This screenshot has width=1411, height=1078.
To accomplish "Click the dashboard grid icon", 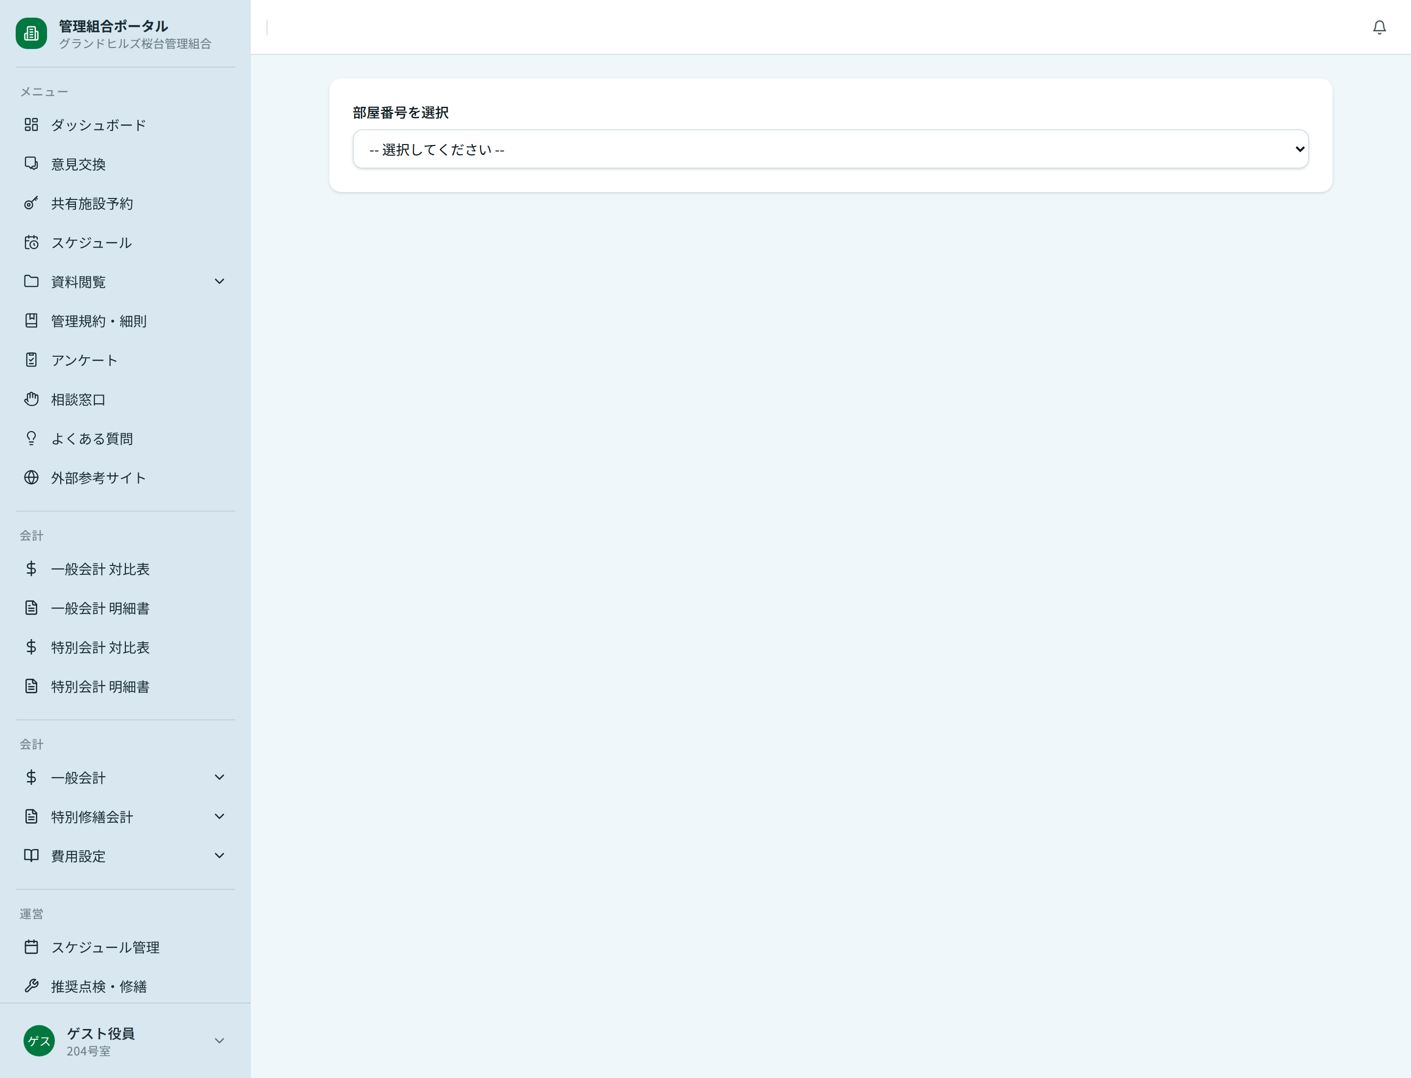I will 31,124.
